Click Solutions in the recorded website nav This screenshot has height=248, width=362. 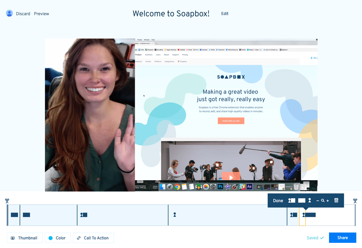click(x=149, y=55)
